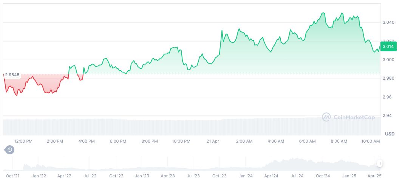
Task: Select Jul '22 on the range navigator
Action: [90, 176]
